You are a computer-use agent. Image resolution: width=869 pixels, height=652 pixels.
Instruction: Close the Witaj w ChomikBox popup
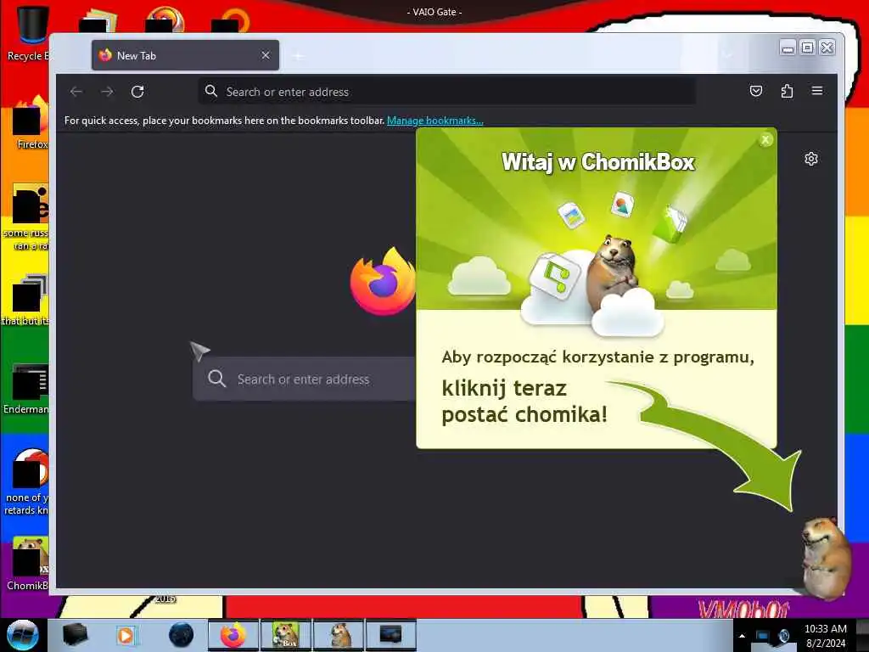765,140
